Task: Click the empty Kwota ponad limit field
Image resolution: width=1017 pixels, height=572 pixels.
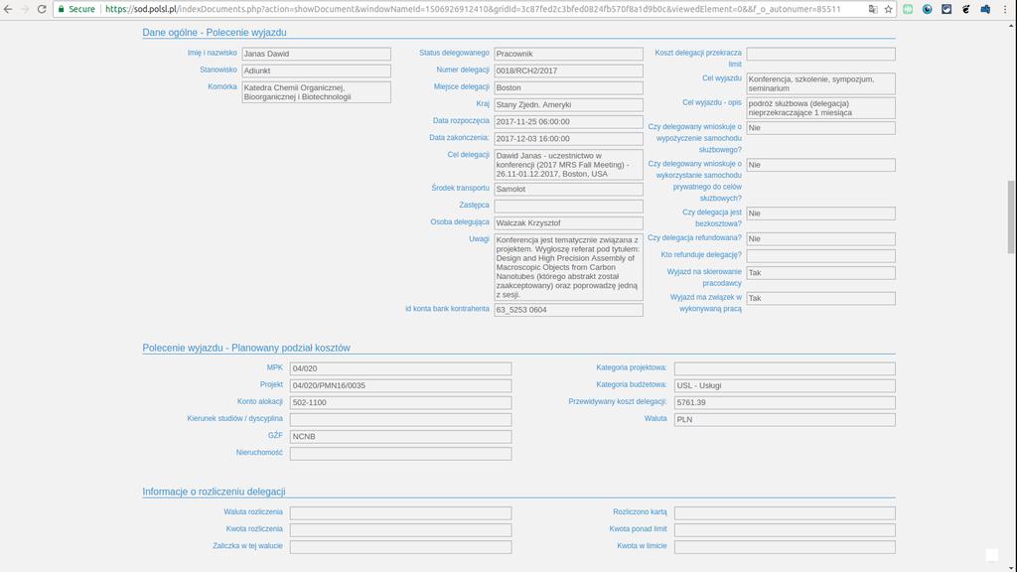Action: 785,530
